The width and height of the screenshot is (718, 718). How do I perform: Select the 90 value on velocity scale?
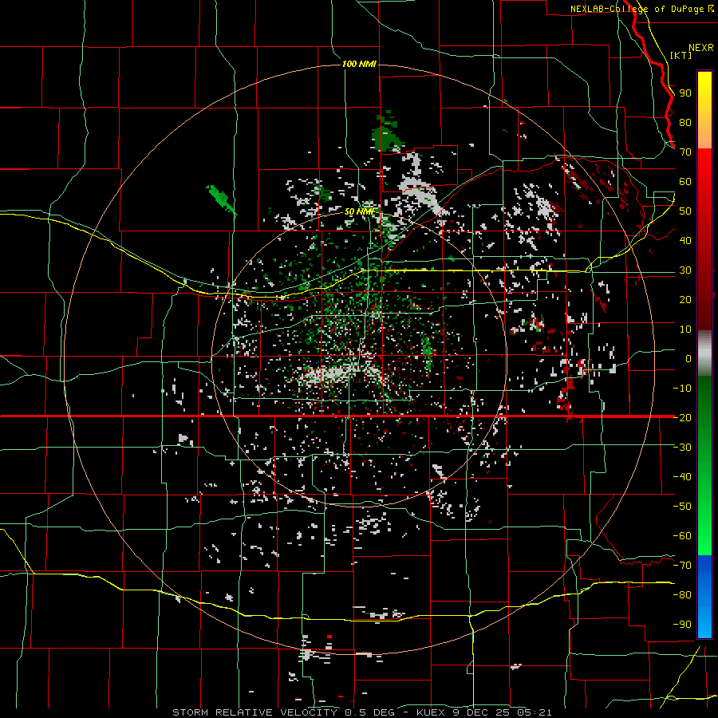685,93
